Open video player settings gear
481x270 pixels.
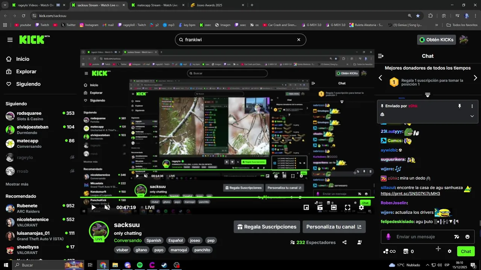coord(361,207)
